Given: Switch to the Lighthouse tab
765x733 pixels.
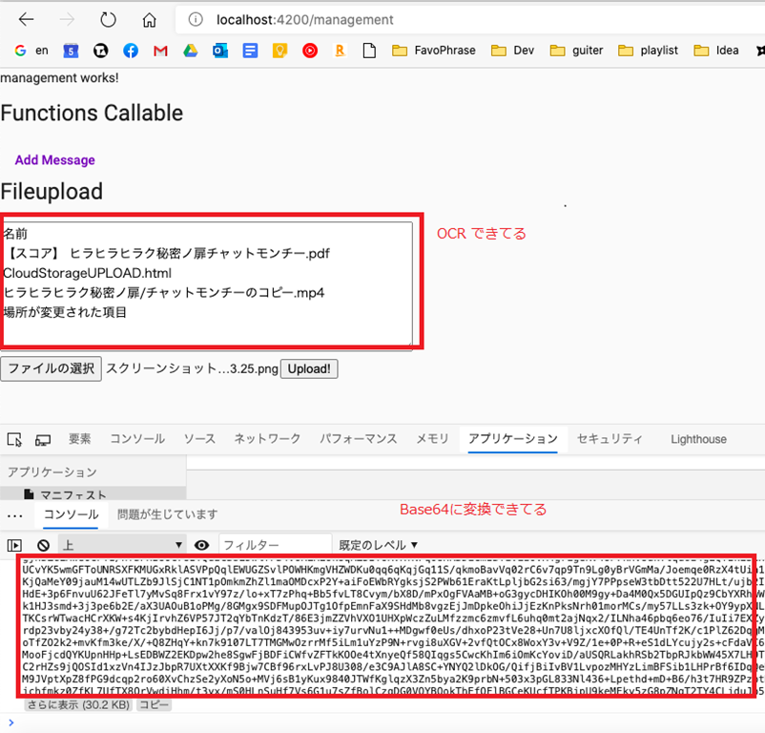Looking at the screenshot, I should click(x=697, y=439).
